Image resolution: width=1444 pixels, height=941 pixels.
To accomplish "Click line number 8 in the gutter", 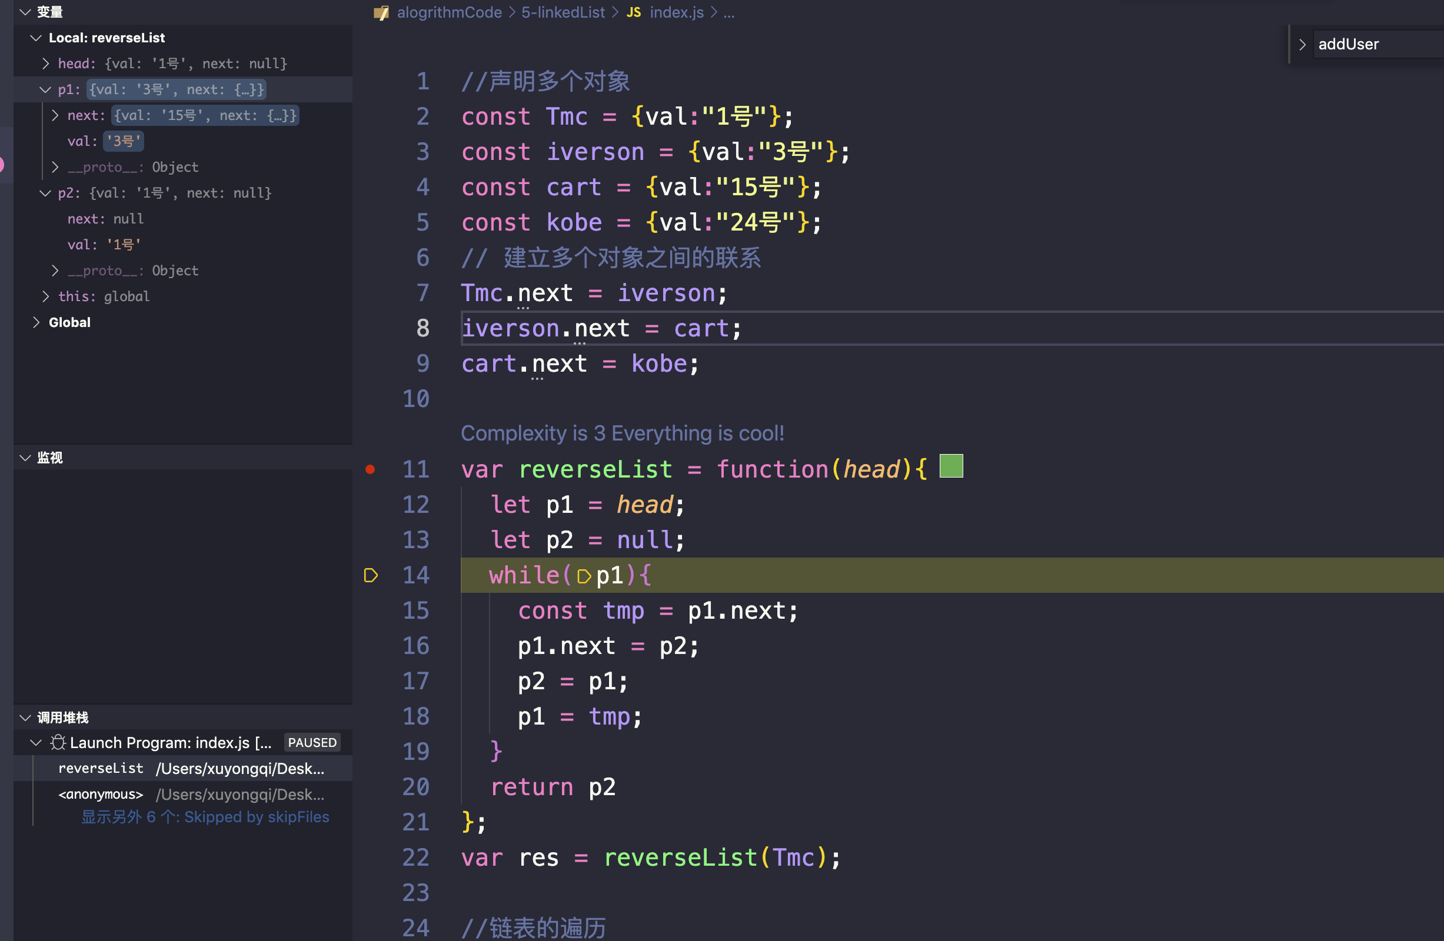I will point(422,329).
